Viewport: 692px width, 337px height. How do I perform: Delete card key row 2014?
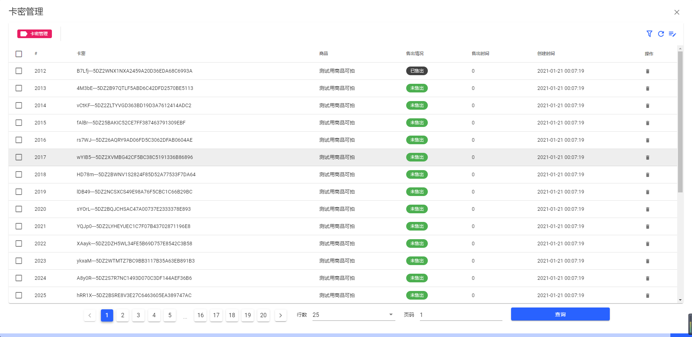(648, 106)
